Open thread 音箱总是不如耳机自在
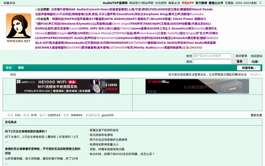This screenshot has height=166, width=265. click(x=104, y=130)
